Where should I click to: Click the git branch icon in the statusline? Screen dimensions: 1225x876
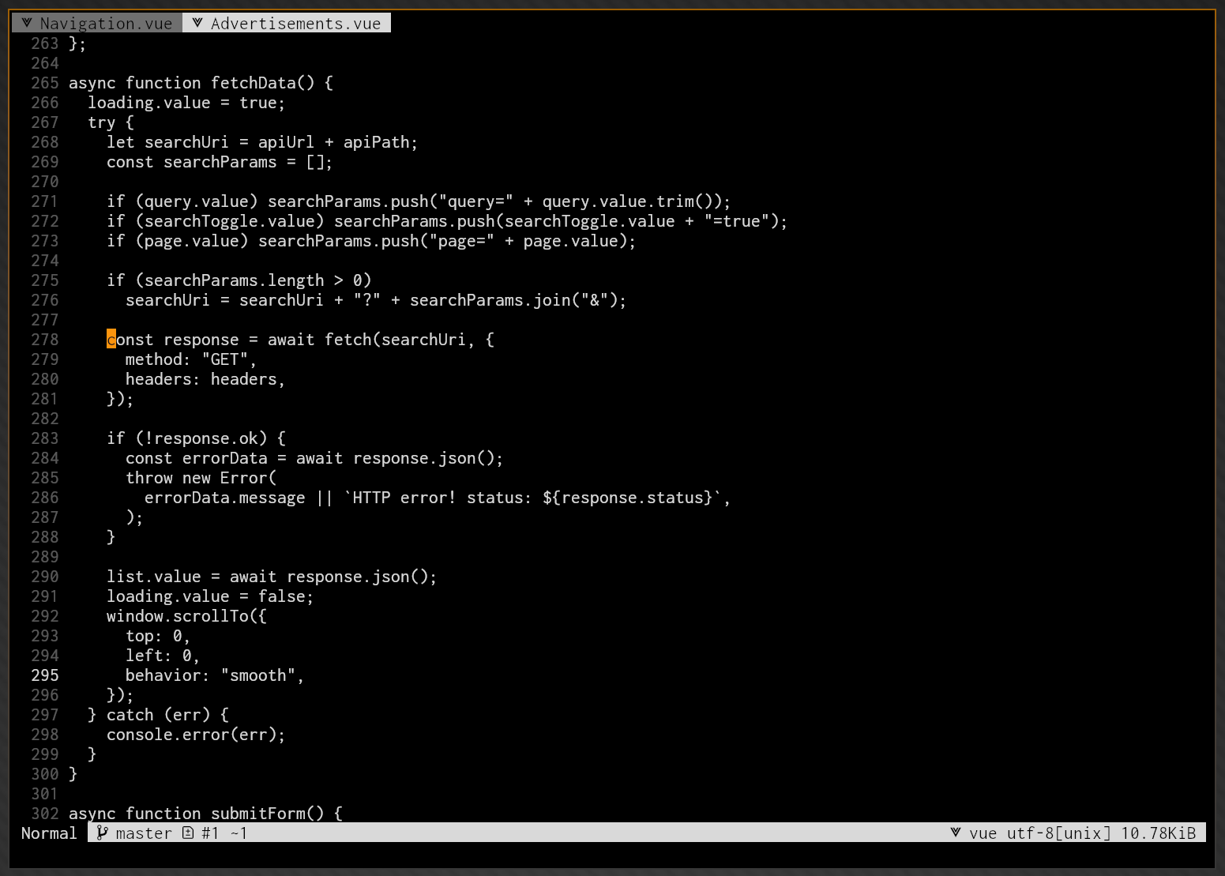pos(102,833)
